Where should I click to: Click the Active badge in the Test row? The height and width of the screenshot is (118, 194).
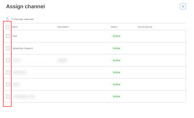click(x=116, y=36)
